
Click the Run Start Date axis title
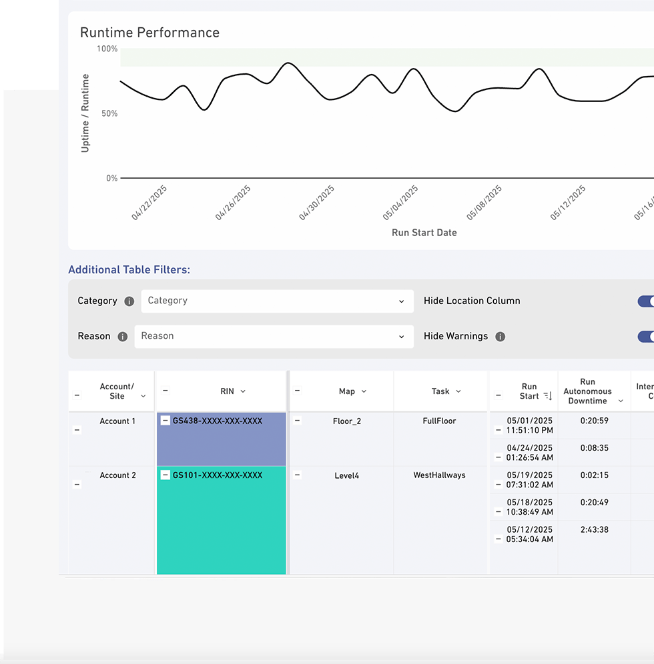[424, 233]
